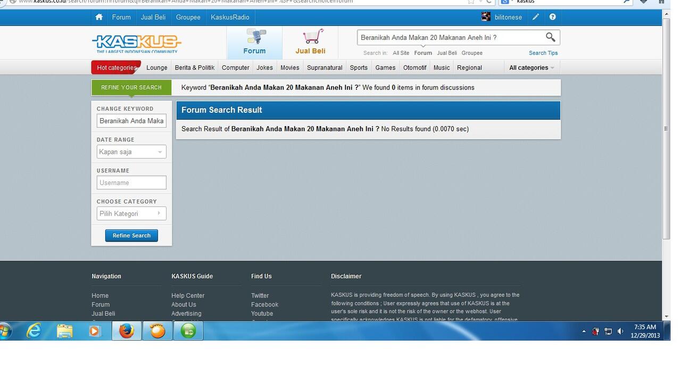Open the Movies category
The height and width of the screenshot is (383, 681).
pyautogui.click(x=290, y=68)
